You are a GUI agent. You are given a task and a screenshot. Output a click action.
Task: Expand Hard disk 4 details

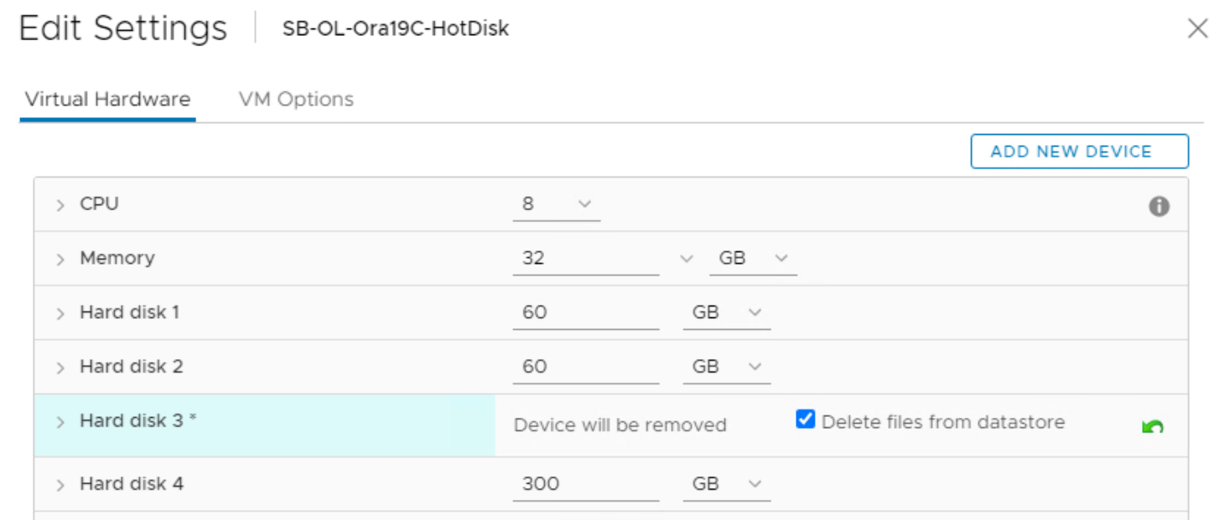(x=60, y=485)
